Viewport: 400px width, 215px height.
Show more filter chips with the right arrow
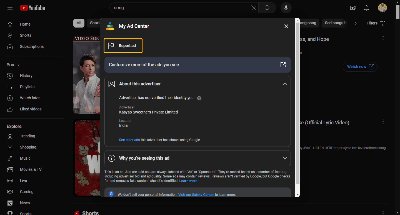(355, 23)
